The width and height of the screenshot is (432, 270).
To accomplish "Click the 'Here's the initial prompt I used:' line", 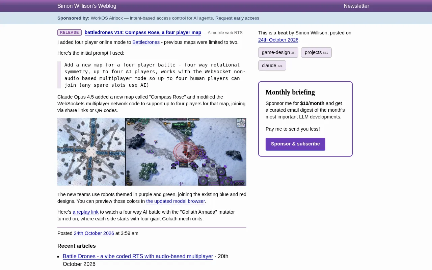I will click(x=91, y=53).
